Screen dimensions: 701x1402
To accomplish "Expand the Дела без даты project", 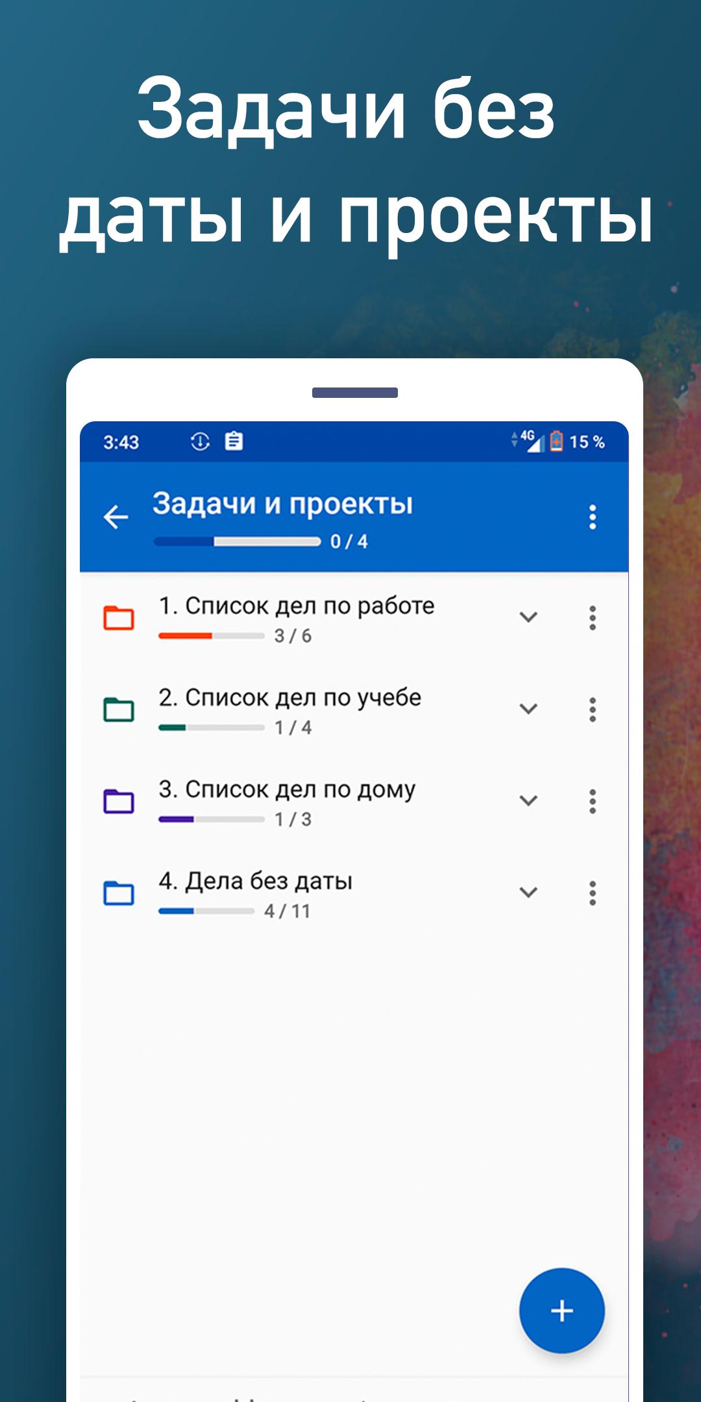I will pyautogui.click(x=528, y=892).
